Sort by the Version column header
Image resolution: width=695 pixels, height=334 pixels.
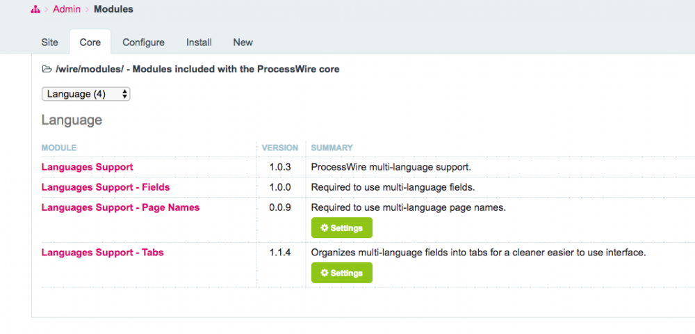tap(279, 148)
